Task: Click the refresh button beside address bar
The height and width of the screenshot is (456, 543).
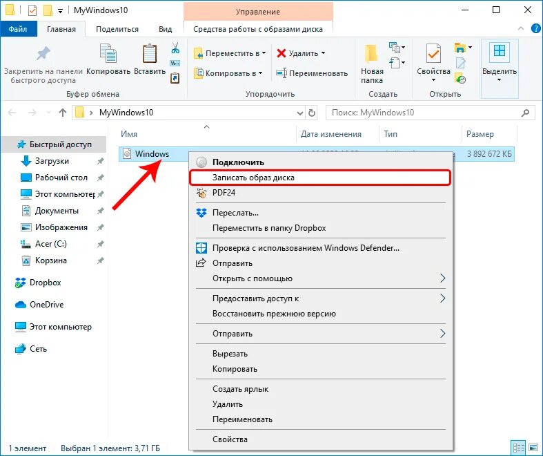Action: coord(312,113)
